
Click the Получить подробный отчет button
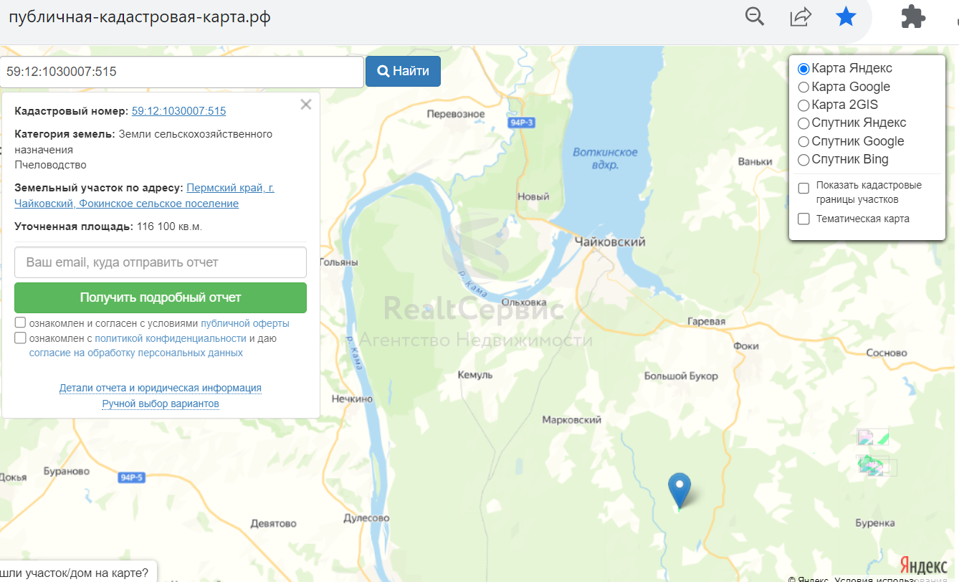pyautogui.click(x=161, y=297)
